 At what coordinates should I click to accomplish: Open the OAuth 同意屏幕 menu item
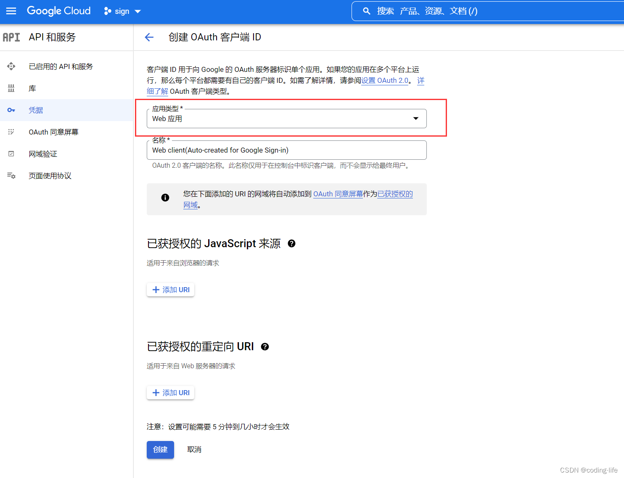point(66,132)
